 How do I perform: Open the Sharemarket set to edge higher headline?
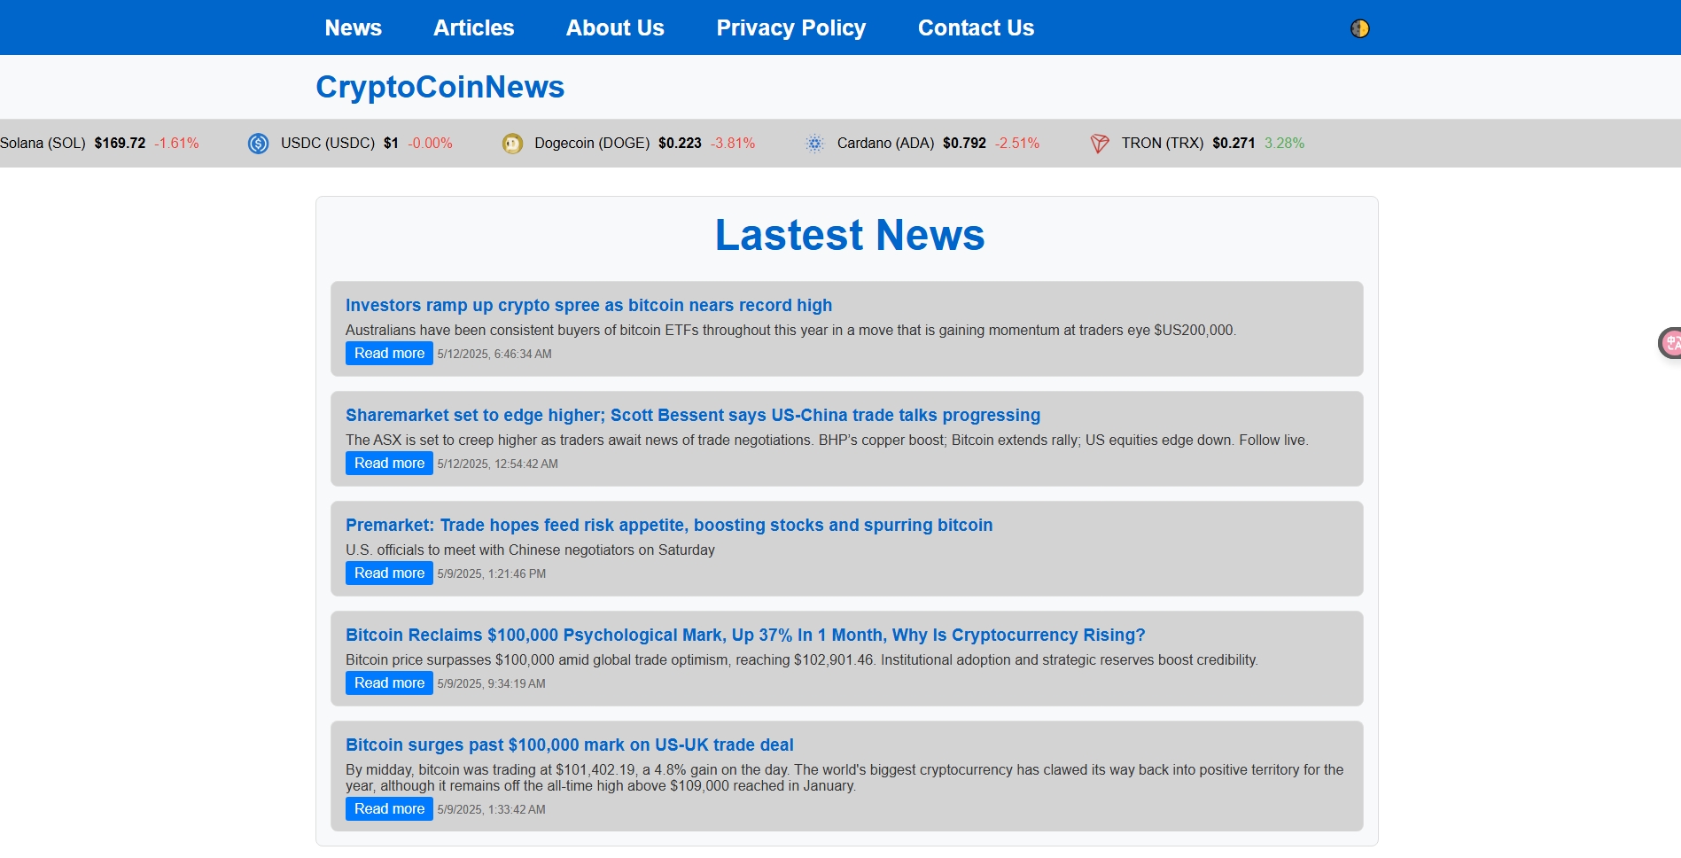[693, 415]
